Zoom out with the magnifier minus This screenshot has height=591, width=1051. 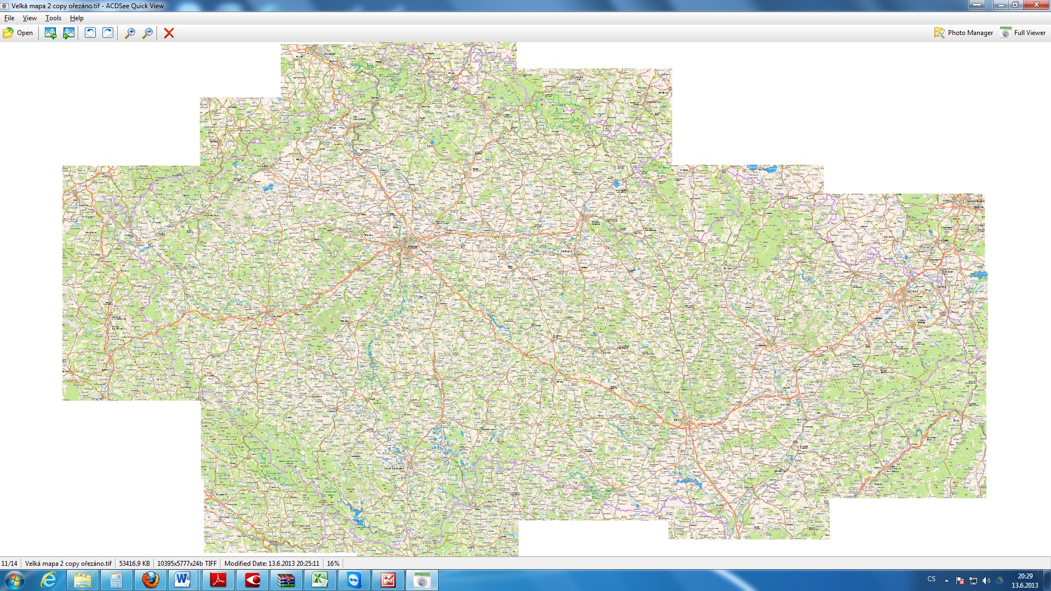point(147,33)
